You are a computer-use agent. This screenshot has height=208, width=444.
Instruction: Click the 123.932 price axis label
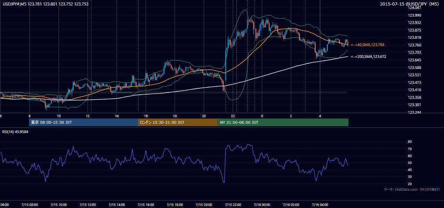tap(414, 23)
